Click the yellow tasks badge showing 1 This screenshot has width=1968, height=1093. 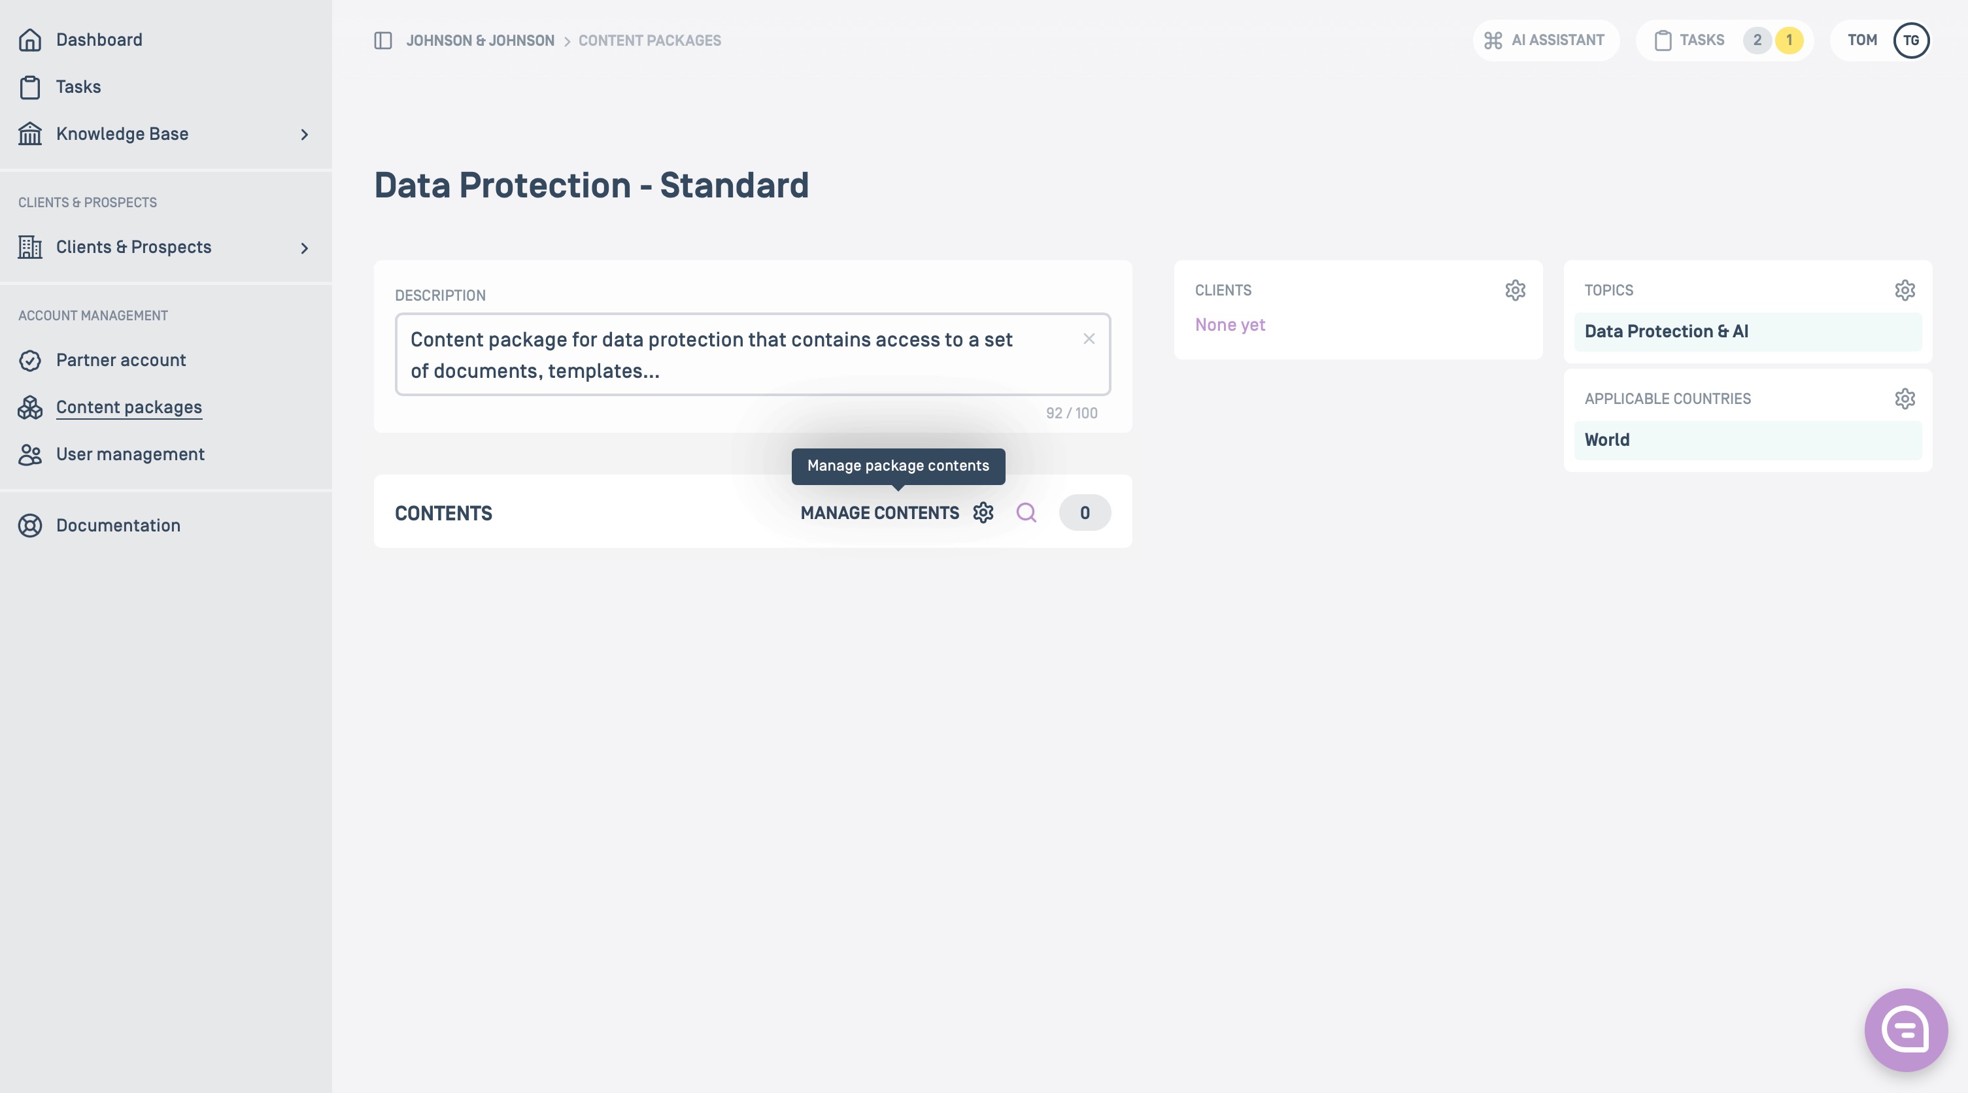(x=1788, y=41)
